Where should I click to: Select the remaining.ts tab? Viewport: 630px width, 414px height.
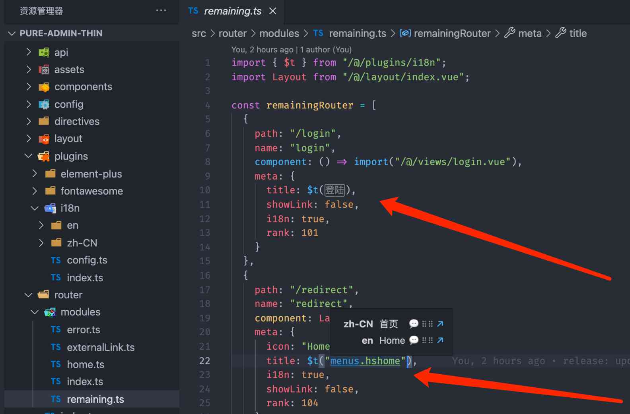(x=232, y=11)
